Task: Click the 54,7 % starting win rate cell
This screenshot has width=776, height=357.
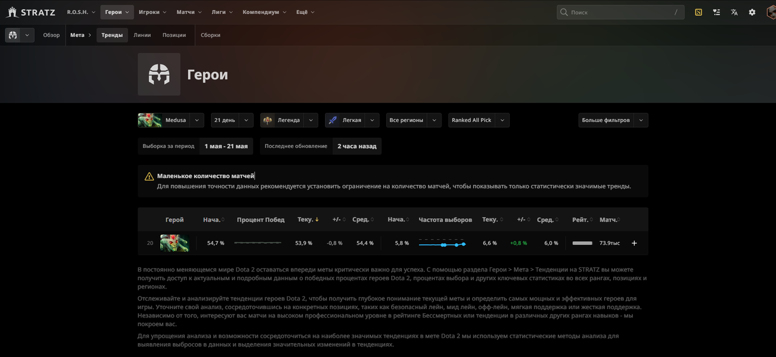Action: click(216, 243)
